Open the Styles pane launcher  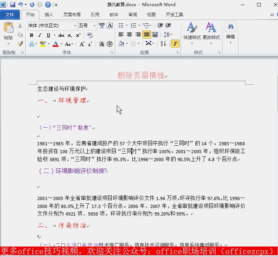click(219, 52)
